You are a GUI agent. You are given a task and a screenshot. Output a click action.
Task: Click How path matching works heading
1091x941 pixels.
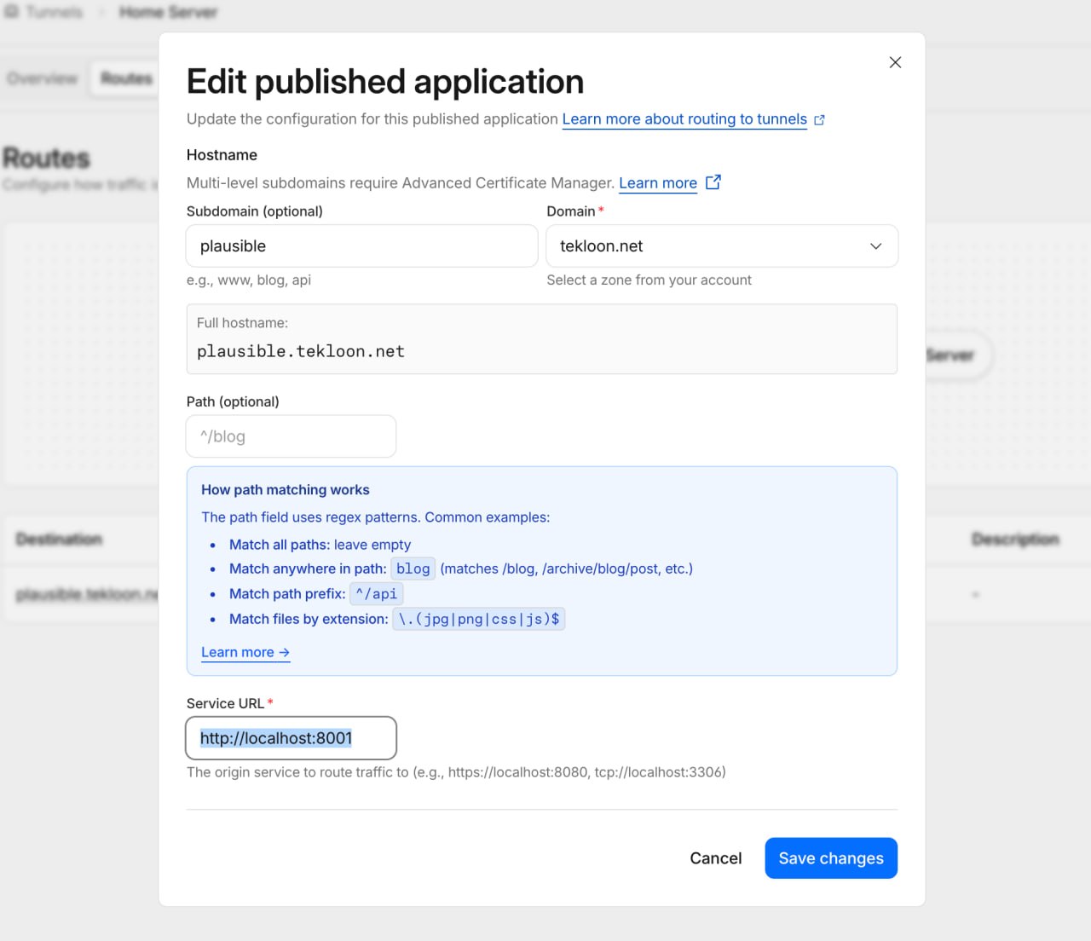pyautogui.click(x=286, y=490)
